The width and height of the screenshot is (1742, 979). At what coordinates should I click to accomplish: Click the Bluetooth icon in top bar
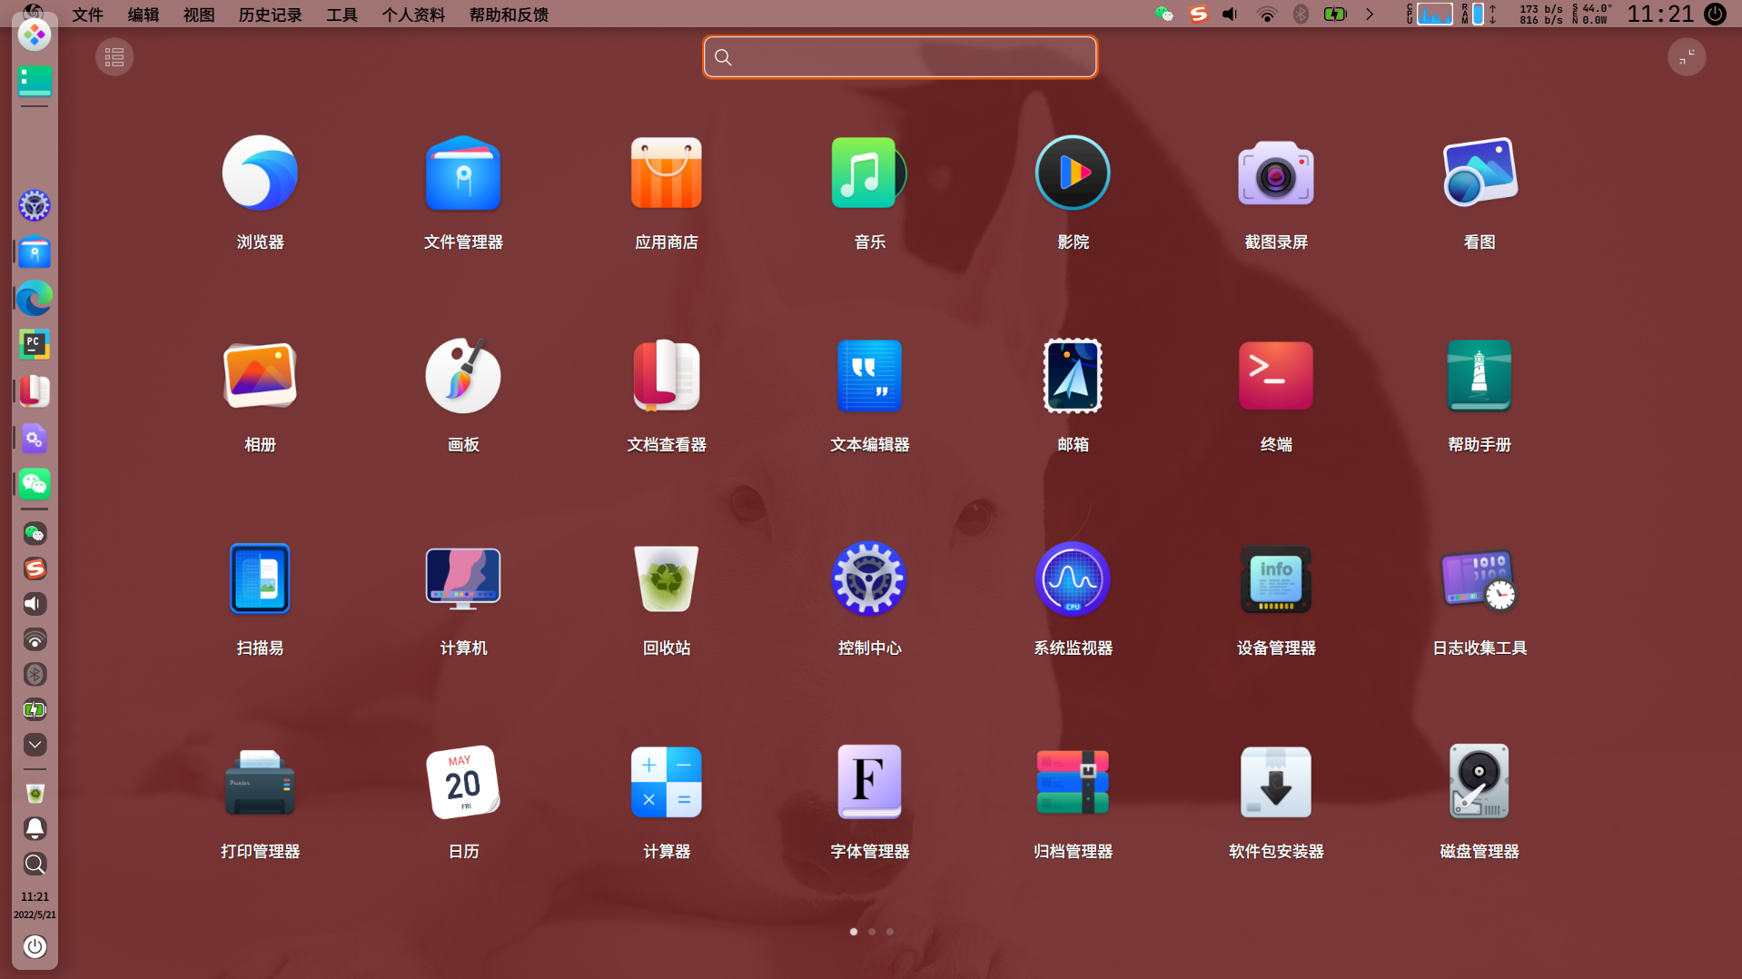point(1301,15)
